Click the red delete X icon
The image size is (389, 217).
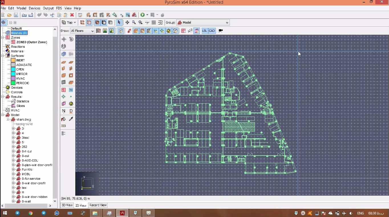(72, 15)
